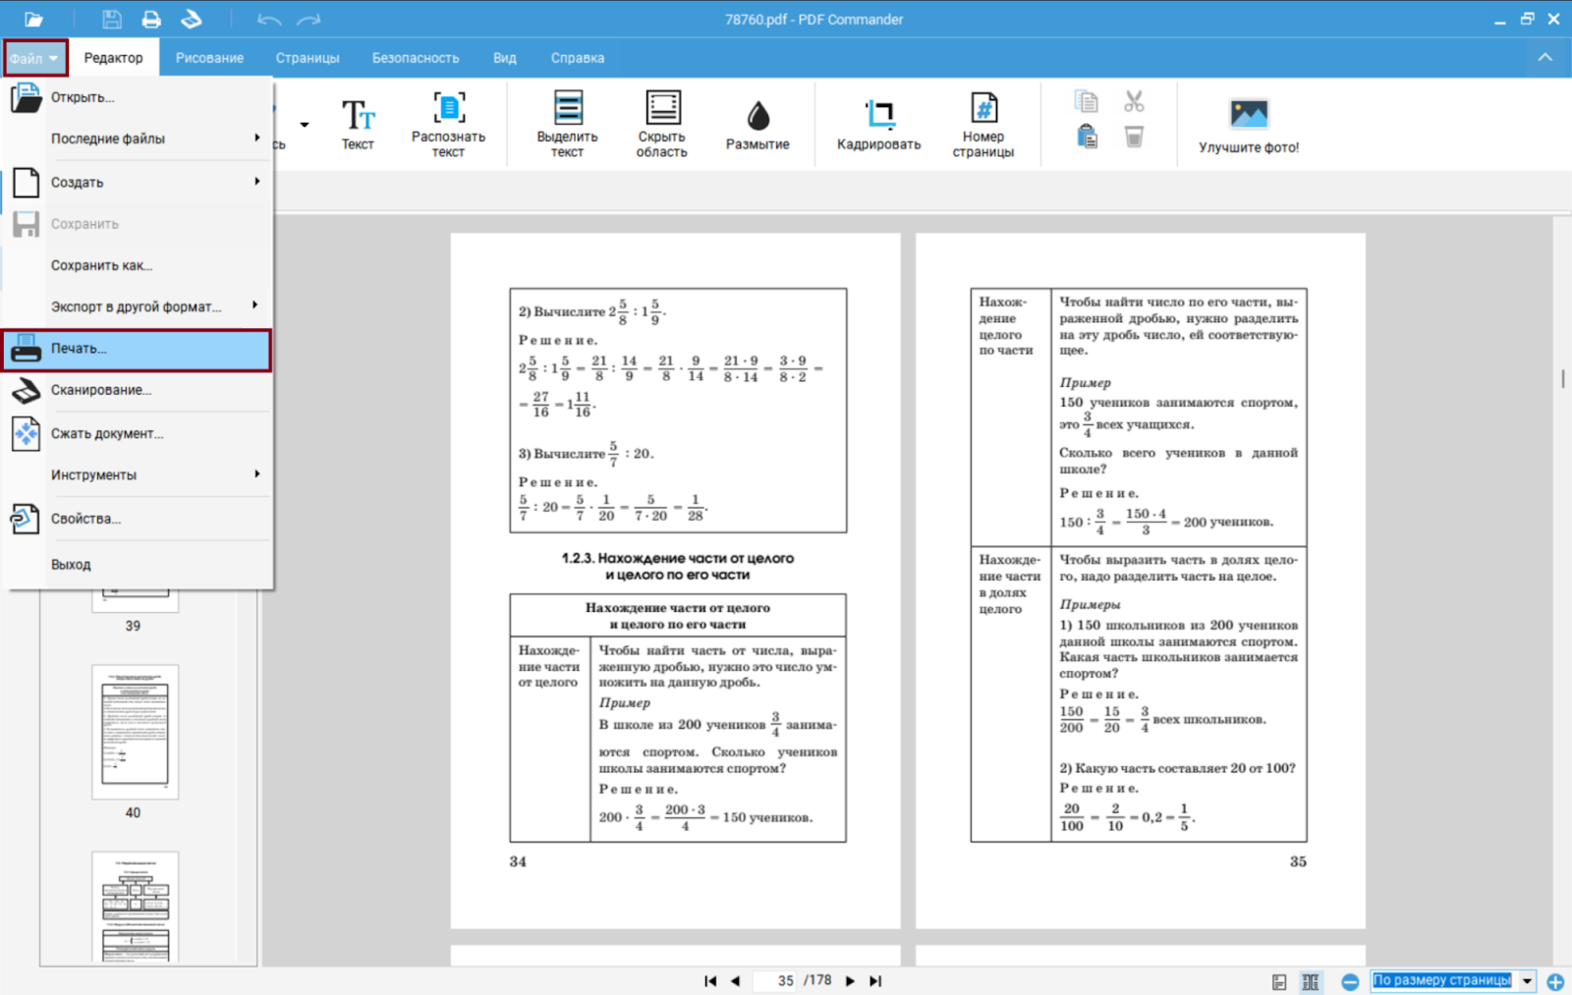The image size is (1572, 995).
Task: Select Печать... menu item
Action: click(138, 350)
